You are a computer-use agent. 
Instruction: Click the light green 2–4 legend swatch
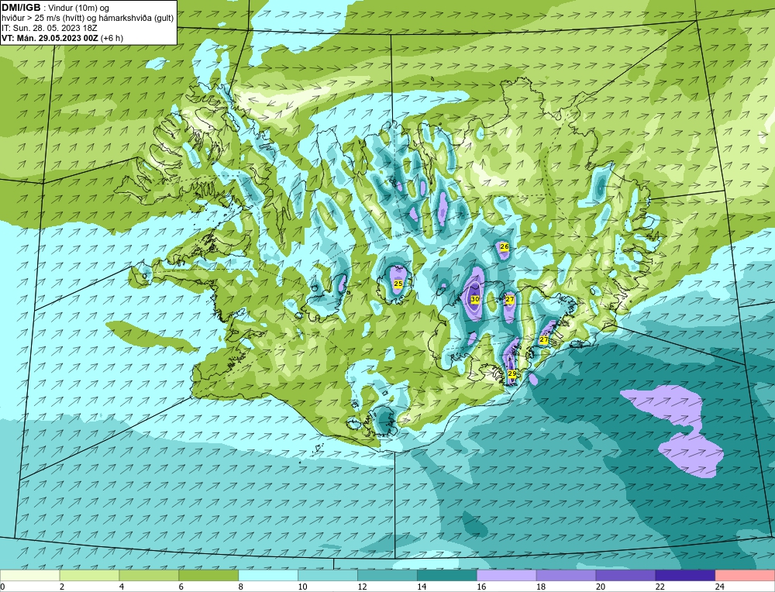[89, 576]
